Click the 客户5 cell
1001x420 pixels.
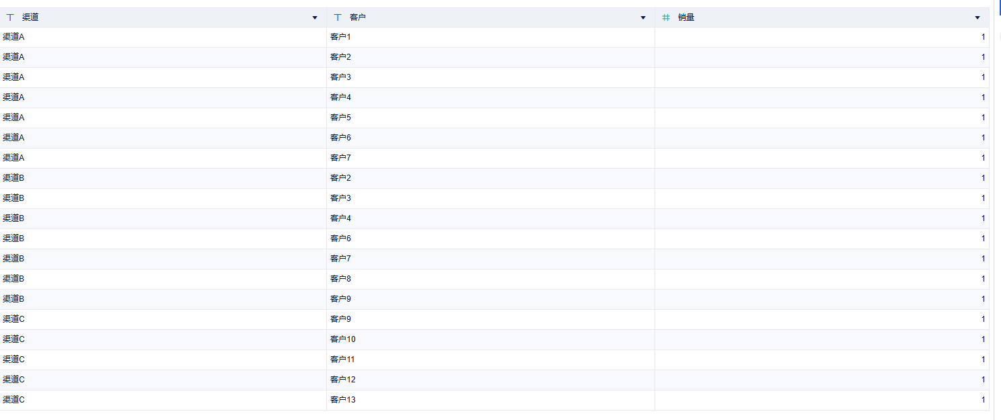(490, 118)
